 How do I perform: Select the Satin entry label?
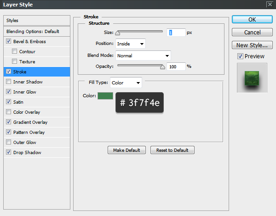pos(18,102)
